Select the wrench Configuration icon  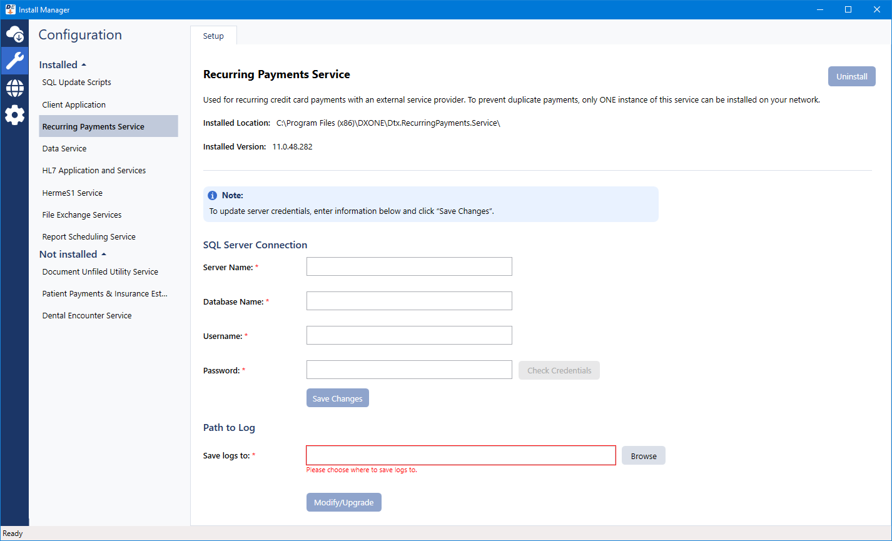(x=14, y=61)
